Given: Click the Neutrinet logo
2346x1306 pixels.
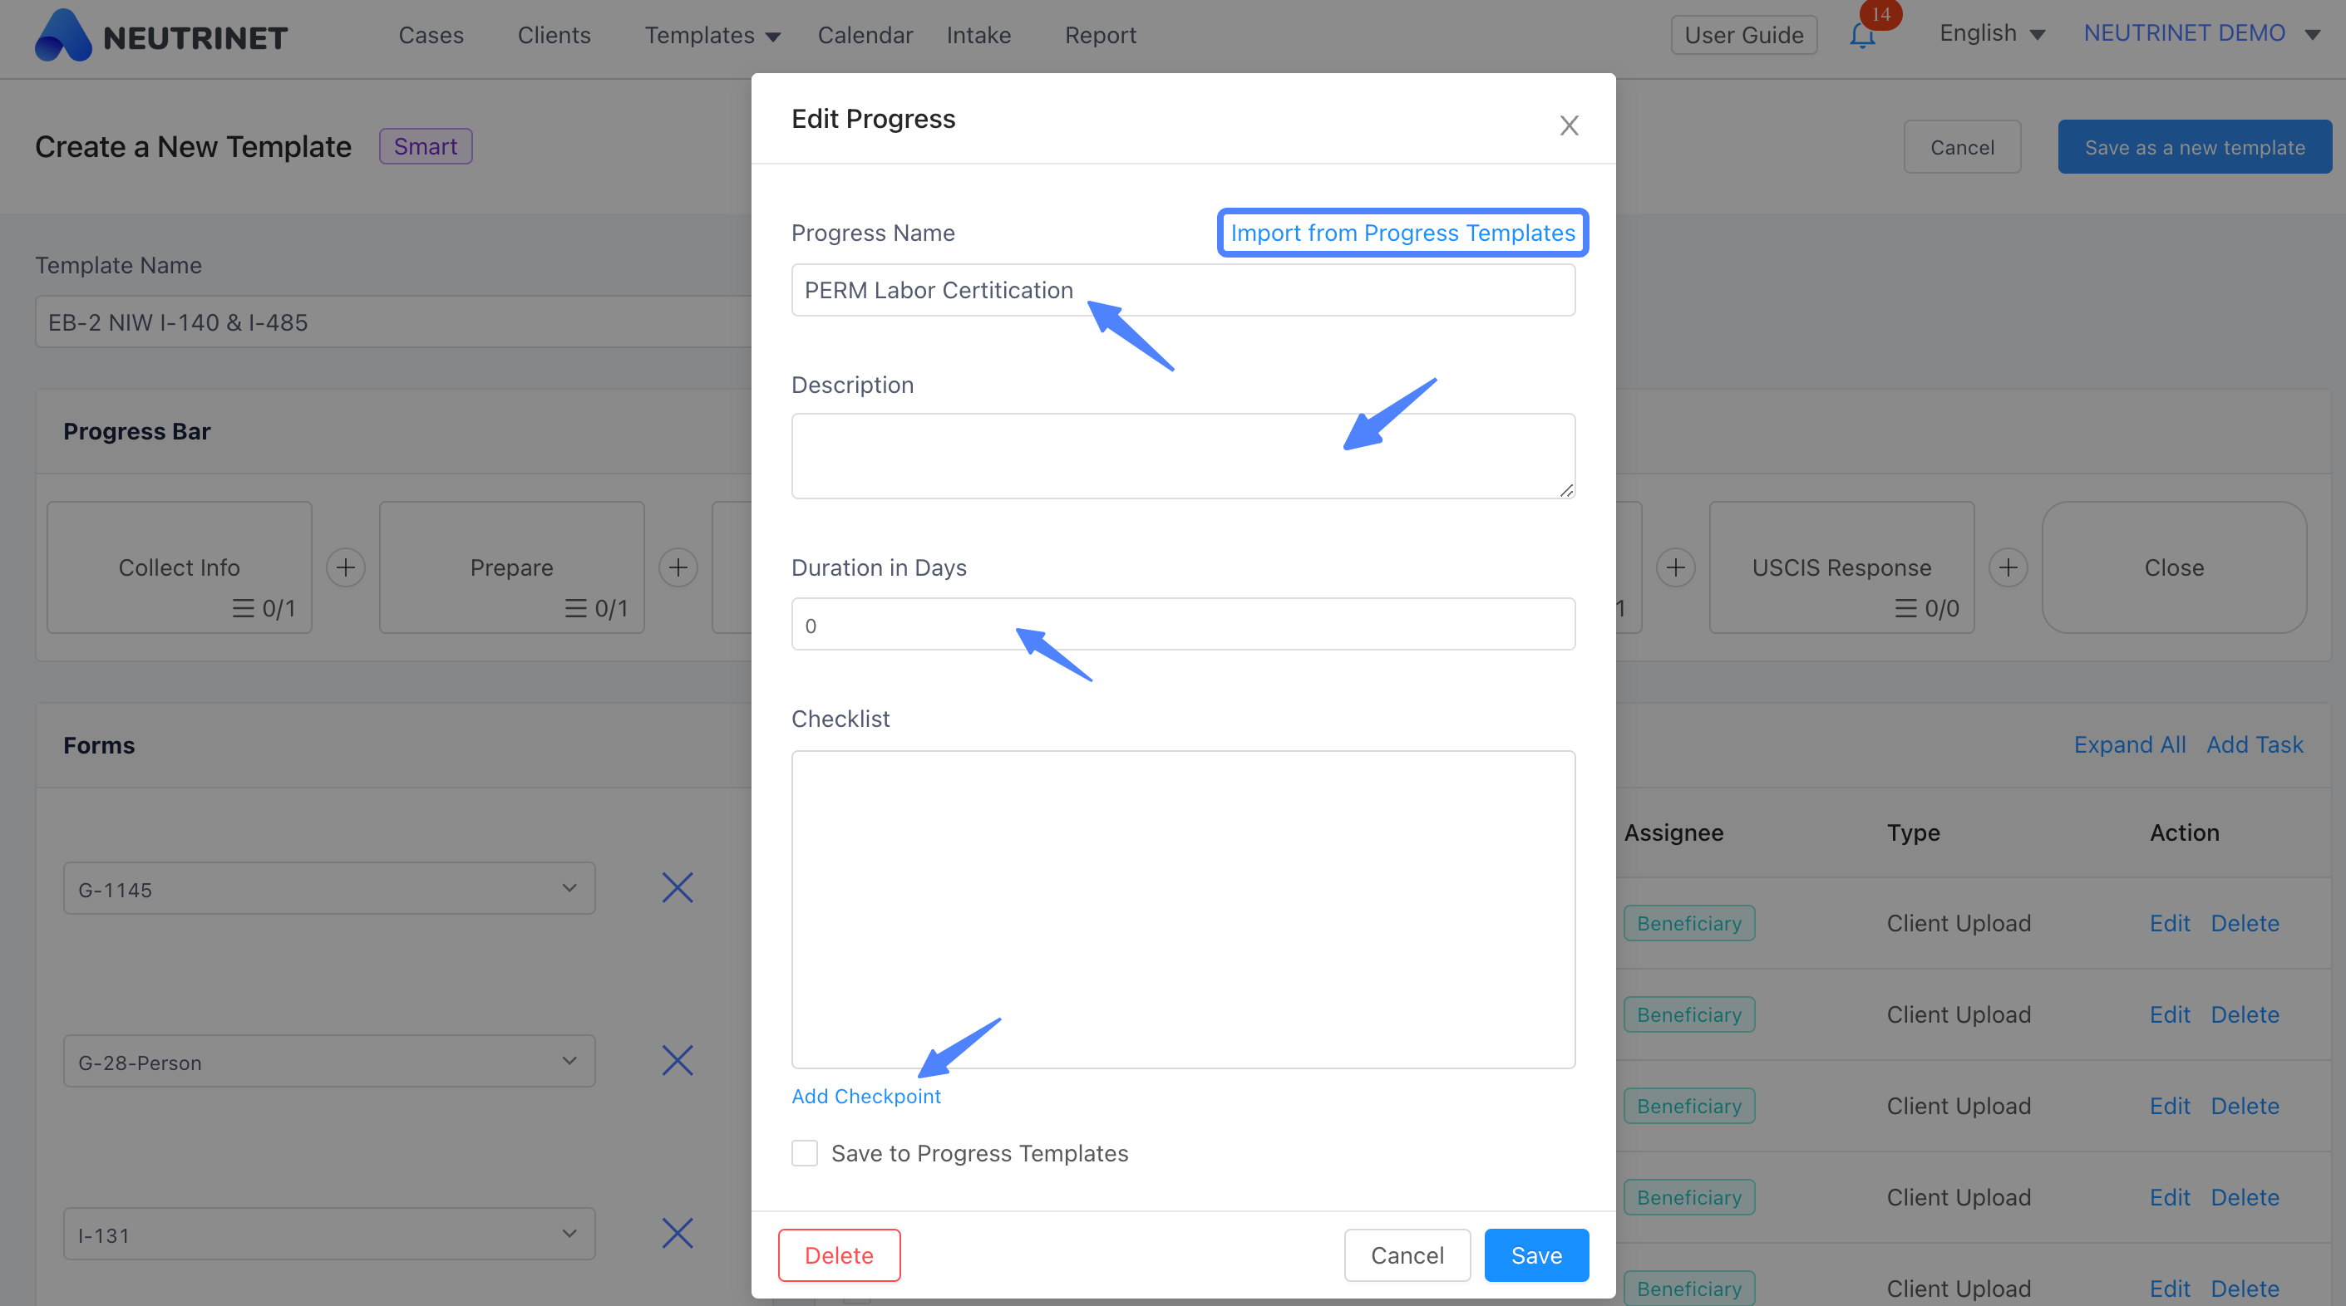Looking at the screenshot, I should 161,36.
